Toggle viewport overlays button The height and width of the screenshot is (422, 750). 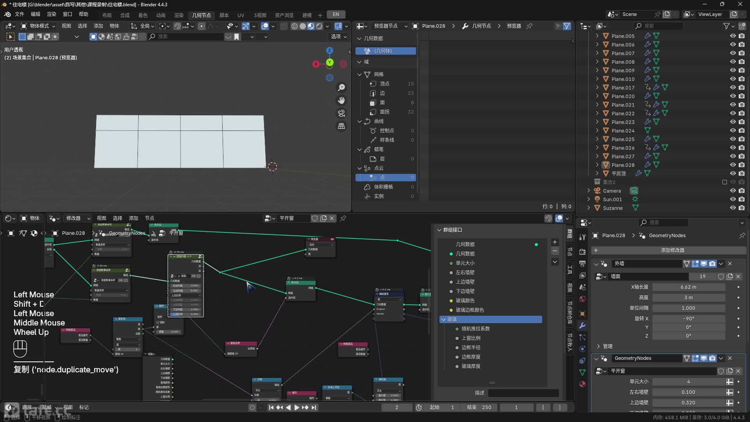265,26
